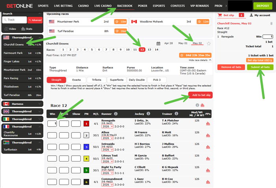The width and height of the screenshot is (276, 188).
Task: Remove all bets from slip
Action: 231,67
